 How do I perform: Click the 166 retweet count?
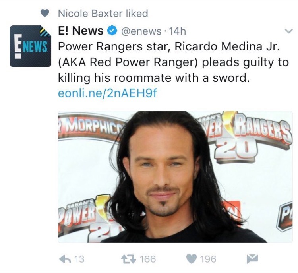point(148,259)
